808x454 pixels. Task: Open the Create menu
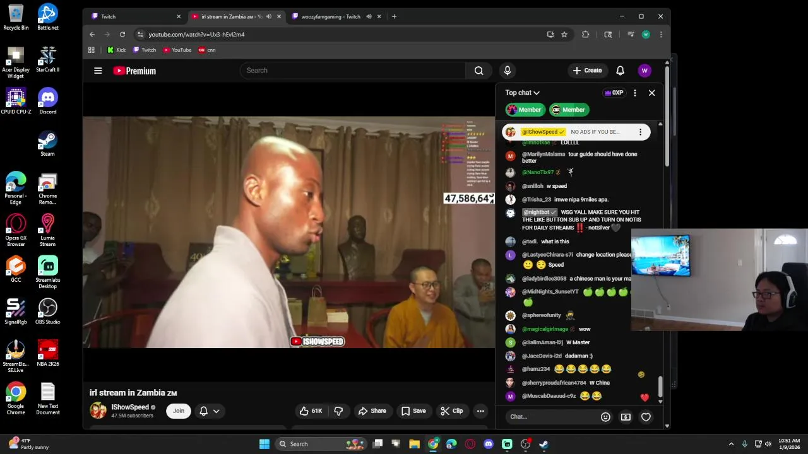pos(587,71)
